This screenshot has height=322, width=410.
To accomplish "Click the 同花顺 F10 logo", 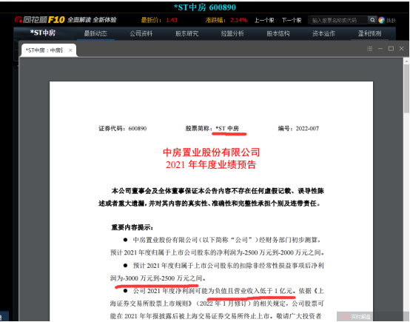I will (40, 20).
